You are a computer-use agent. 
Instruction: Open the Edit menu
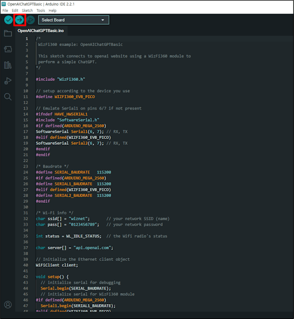[15, 10]
